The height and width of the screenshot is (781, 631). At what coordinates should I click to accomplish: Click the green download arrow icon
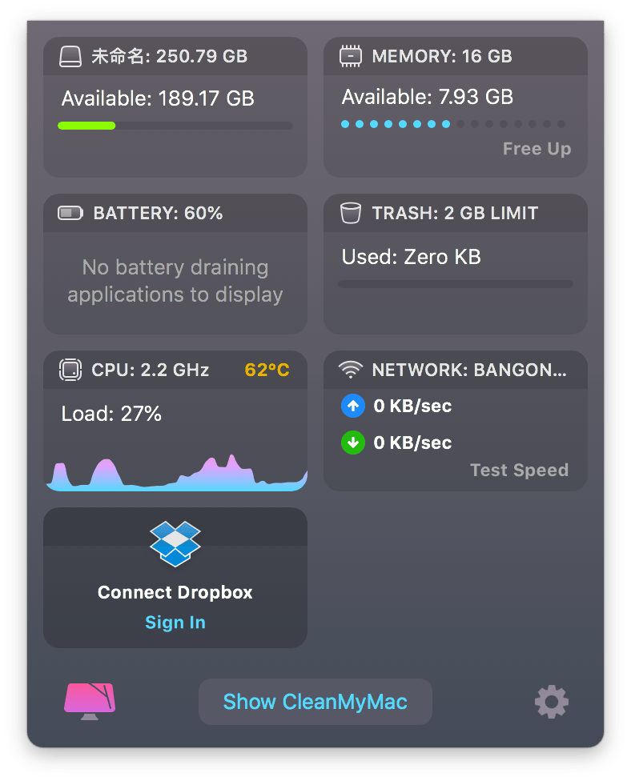click(x=353, y=443)
